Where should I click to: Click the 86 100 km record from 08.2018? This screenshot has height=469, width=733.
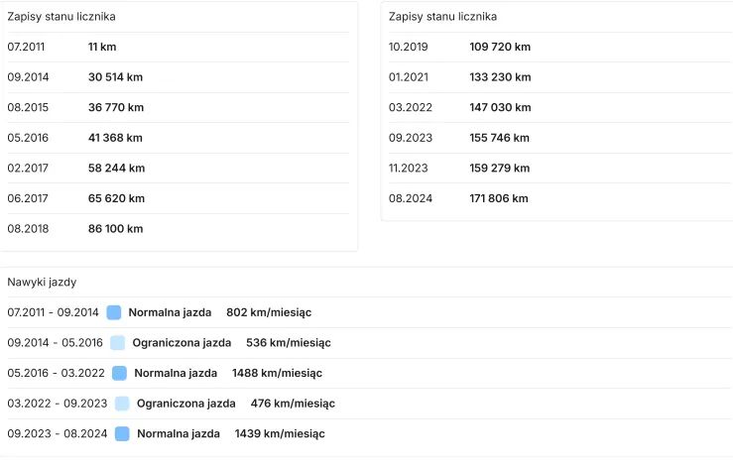click(x=115, y=229)
